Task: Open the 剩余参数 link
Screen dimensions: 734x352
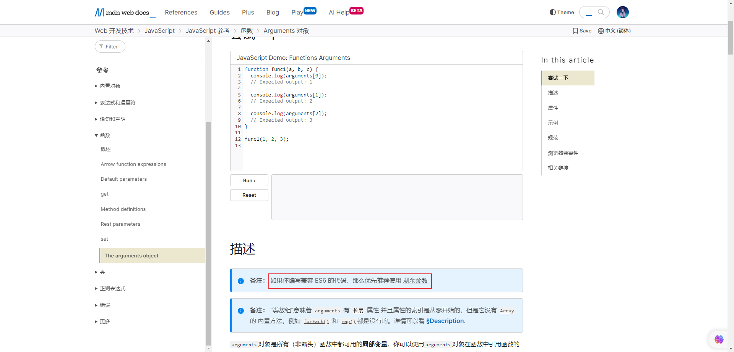Action: (x=415, y=281)
